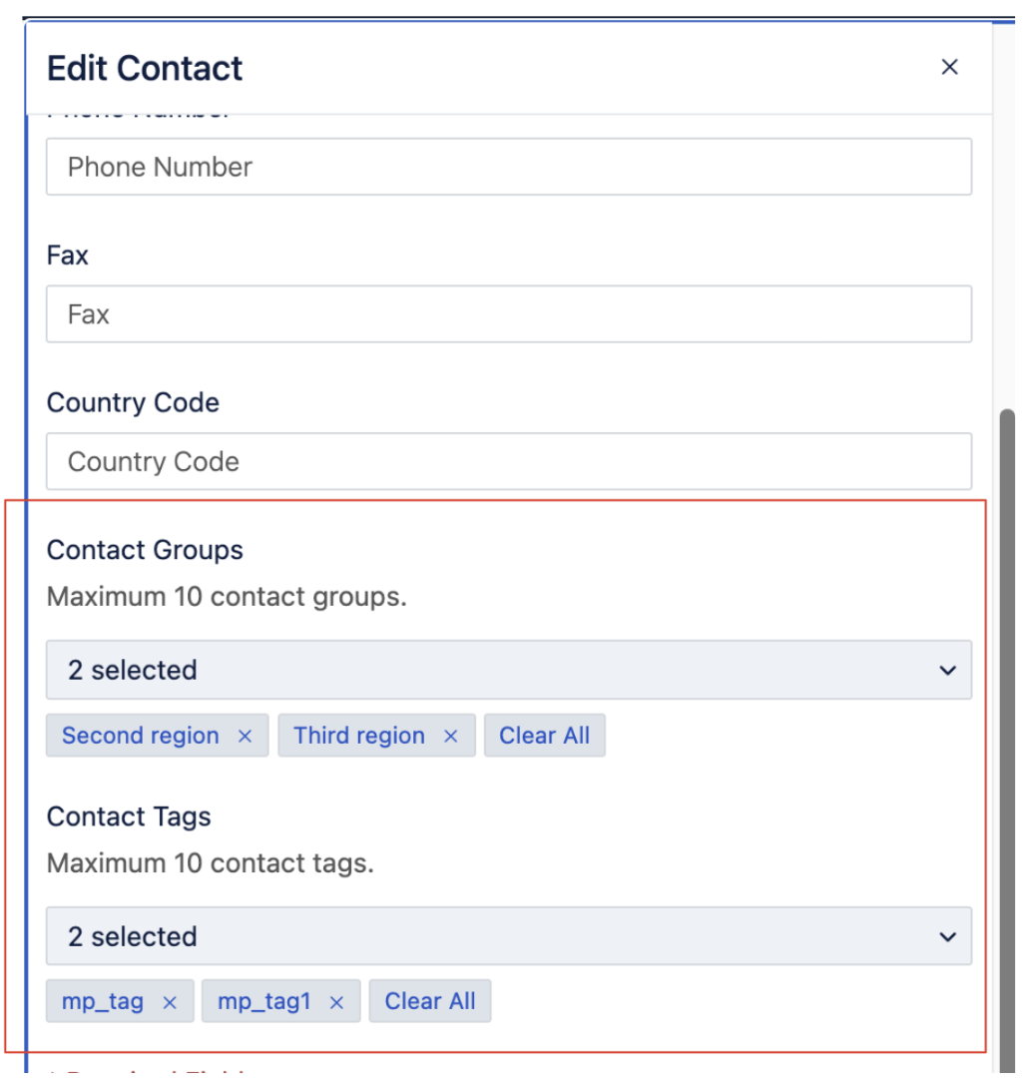1026x1078 pixels.
Task: Click the Contact Groups dropdown chevron arrow
Action: click(947, 671)
